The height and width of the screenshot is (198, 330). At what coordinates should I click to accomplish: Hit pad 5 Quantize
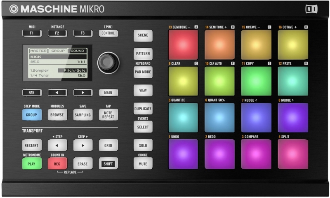coord(183,118)
